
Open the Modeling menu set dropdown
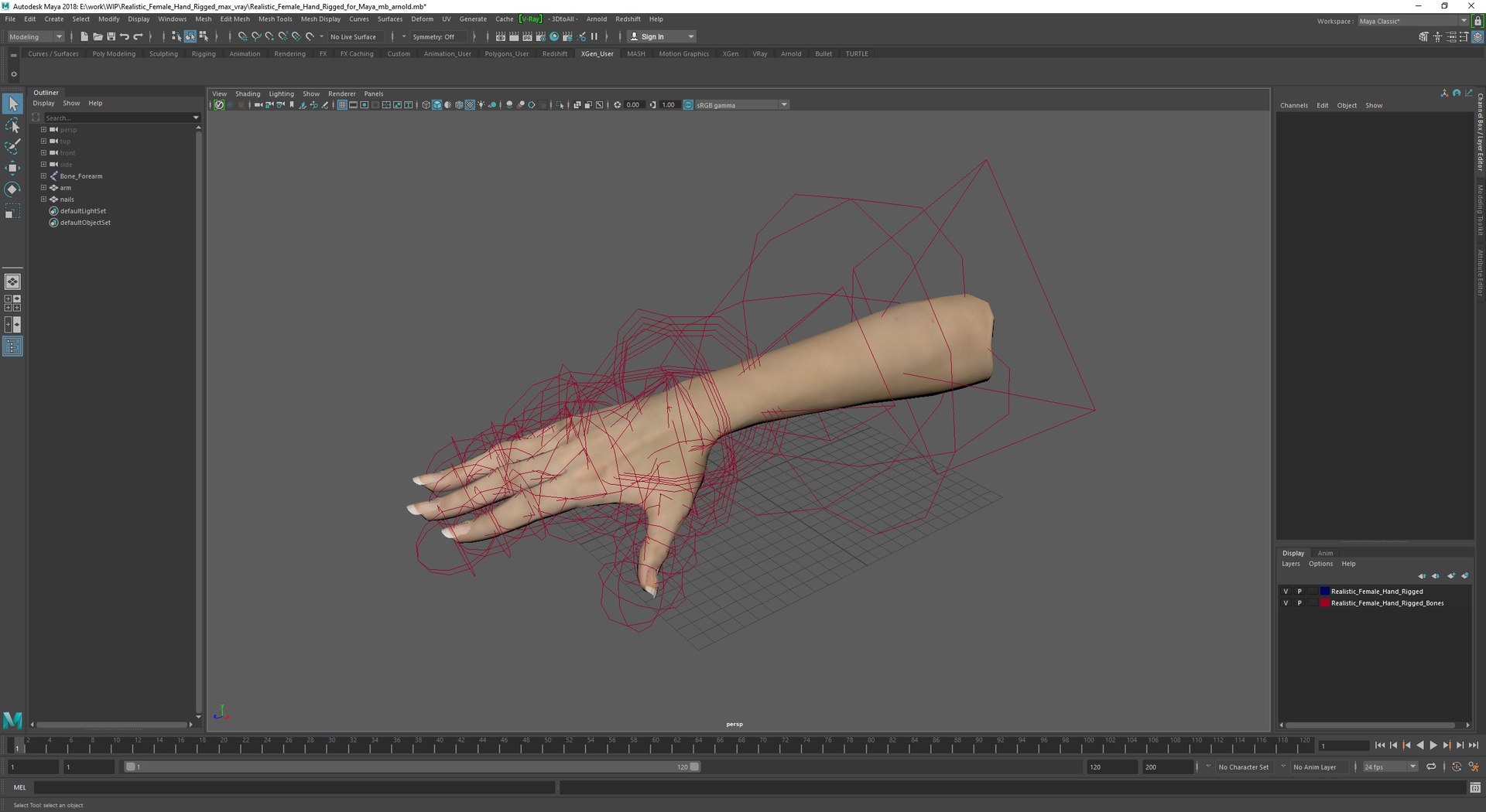point(36,36)
